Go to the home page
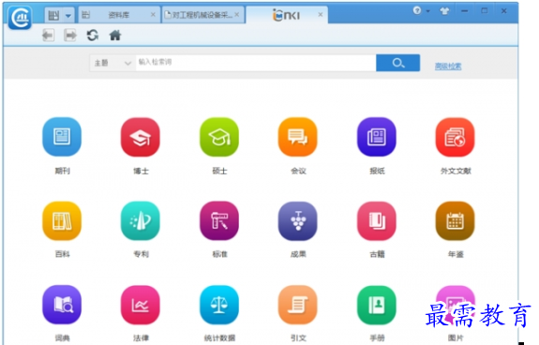 [115, 35]
